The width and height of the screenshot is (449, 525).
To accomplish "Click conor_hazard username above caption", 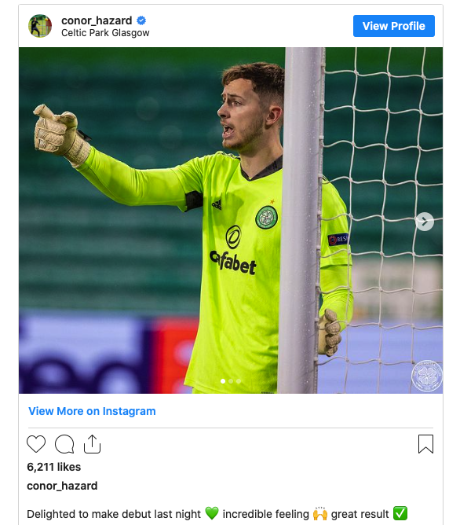I will [x=62, y=486].
